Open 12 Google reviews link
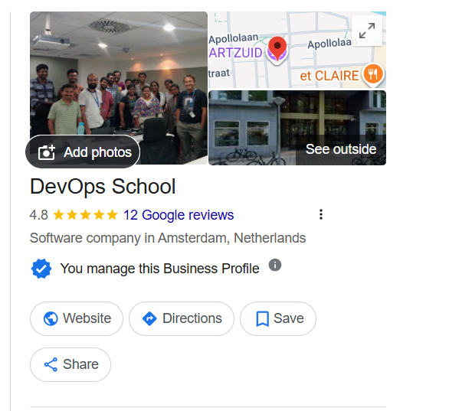This screenshot has width=449, height=411. (179, 215)
